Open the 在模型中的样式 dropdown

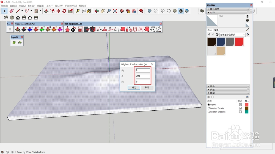point(232,35)
